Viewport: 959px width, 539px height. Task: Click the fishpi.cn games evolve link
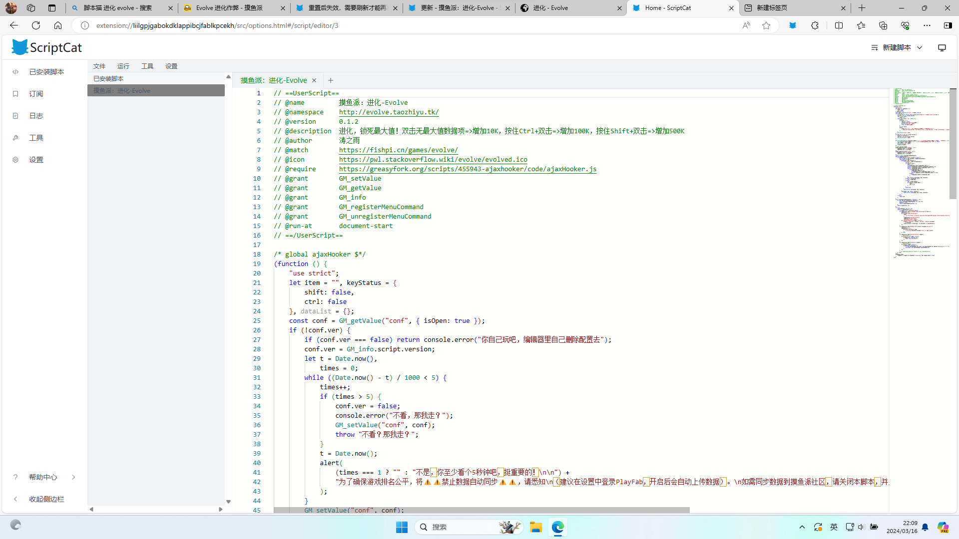click(398, 150)
